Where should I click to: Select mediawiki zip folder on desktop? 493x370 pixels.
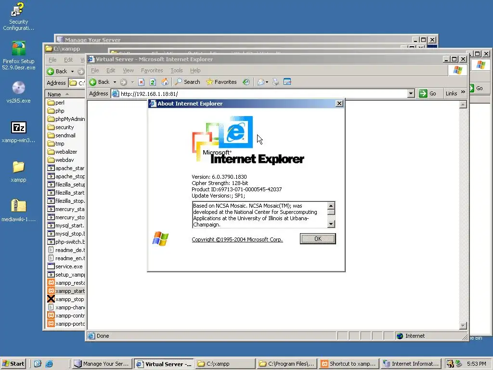pos(19,211)
